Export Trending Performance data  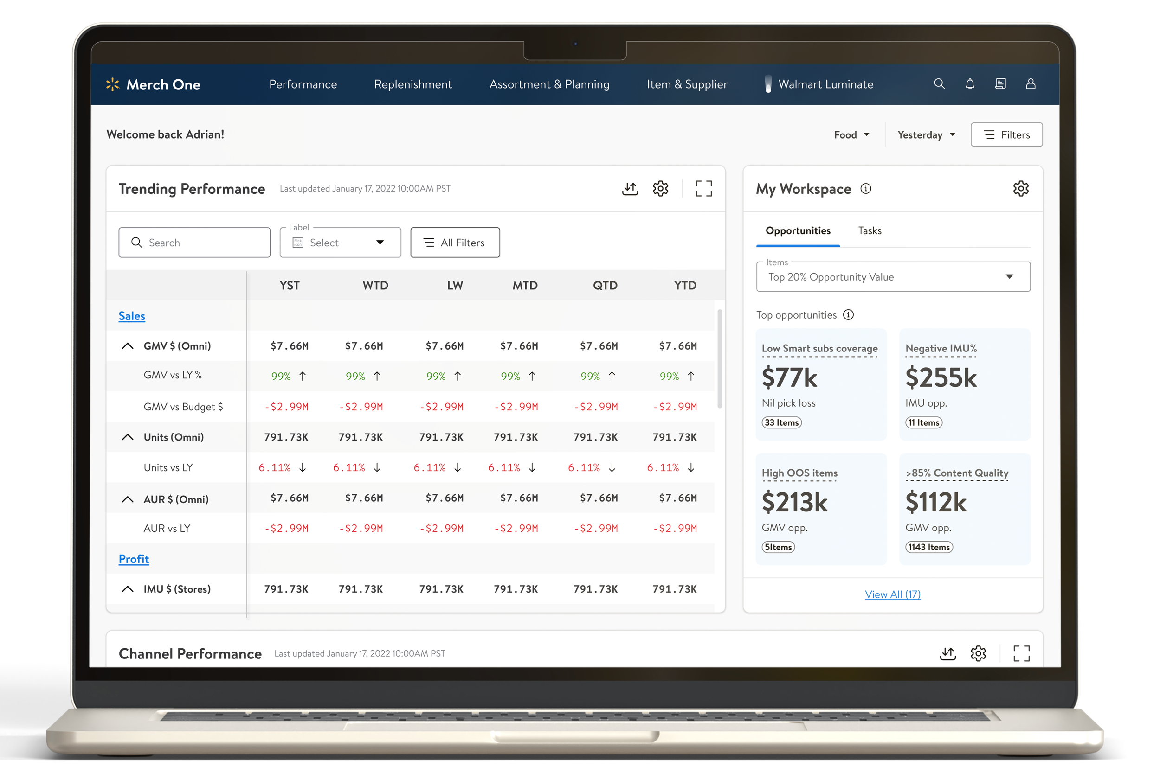pos(630,188)
